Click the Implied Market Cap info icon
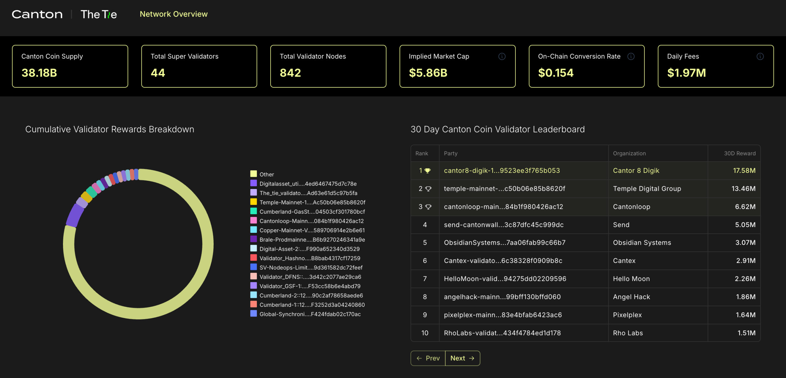Image resolution: width=786 pixels, height=378 pixels. pos(501,56)
